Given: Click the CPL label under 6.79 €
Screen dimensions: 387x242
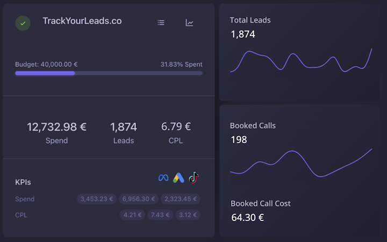Looking at the screenshot, I should click(176, 140).
